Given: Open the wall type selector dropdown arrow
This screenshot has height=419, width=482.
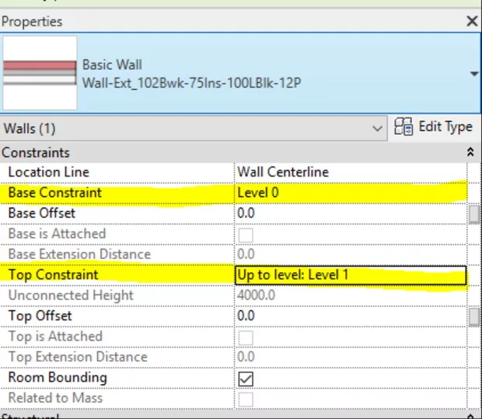Looking at the screenshot, I should pos(473,74).
